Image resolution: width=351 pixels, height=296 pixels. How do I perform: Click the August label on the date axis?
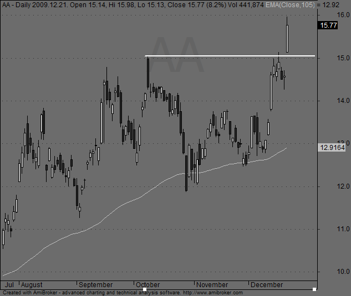pos(32,285)
